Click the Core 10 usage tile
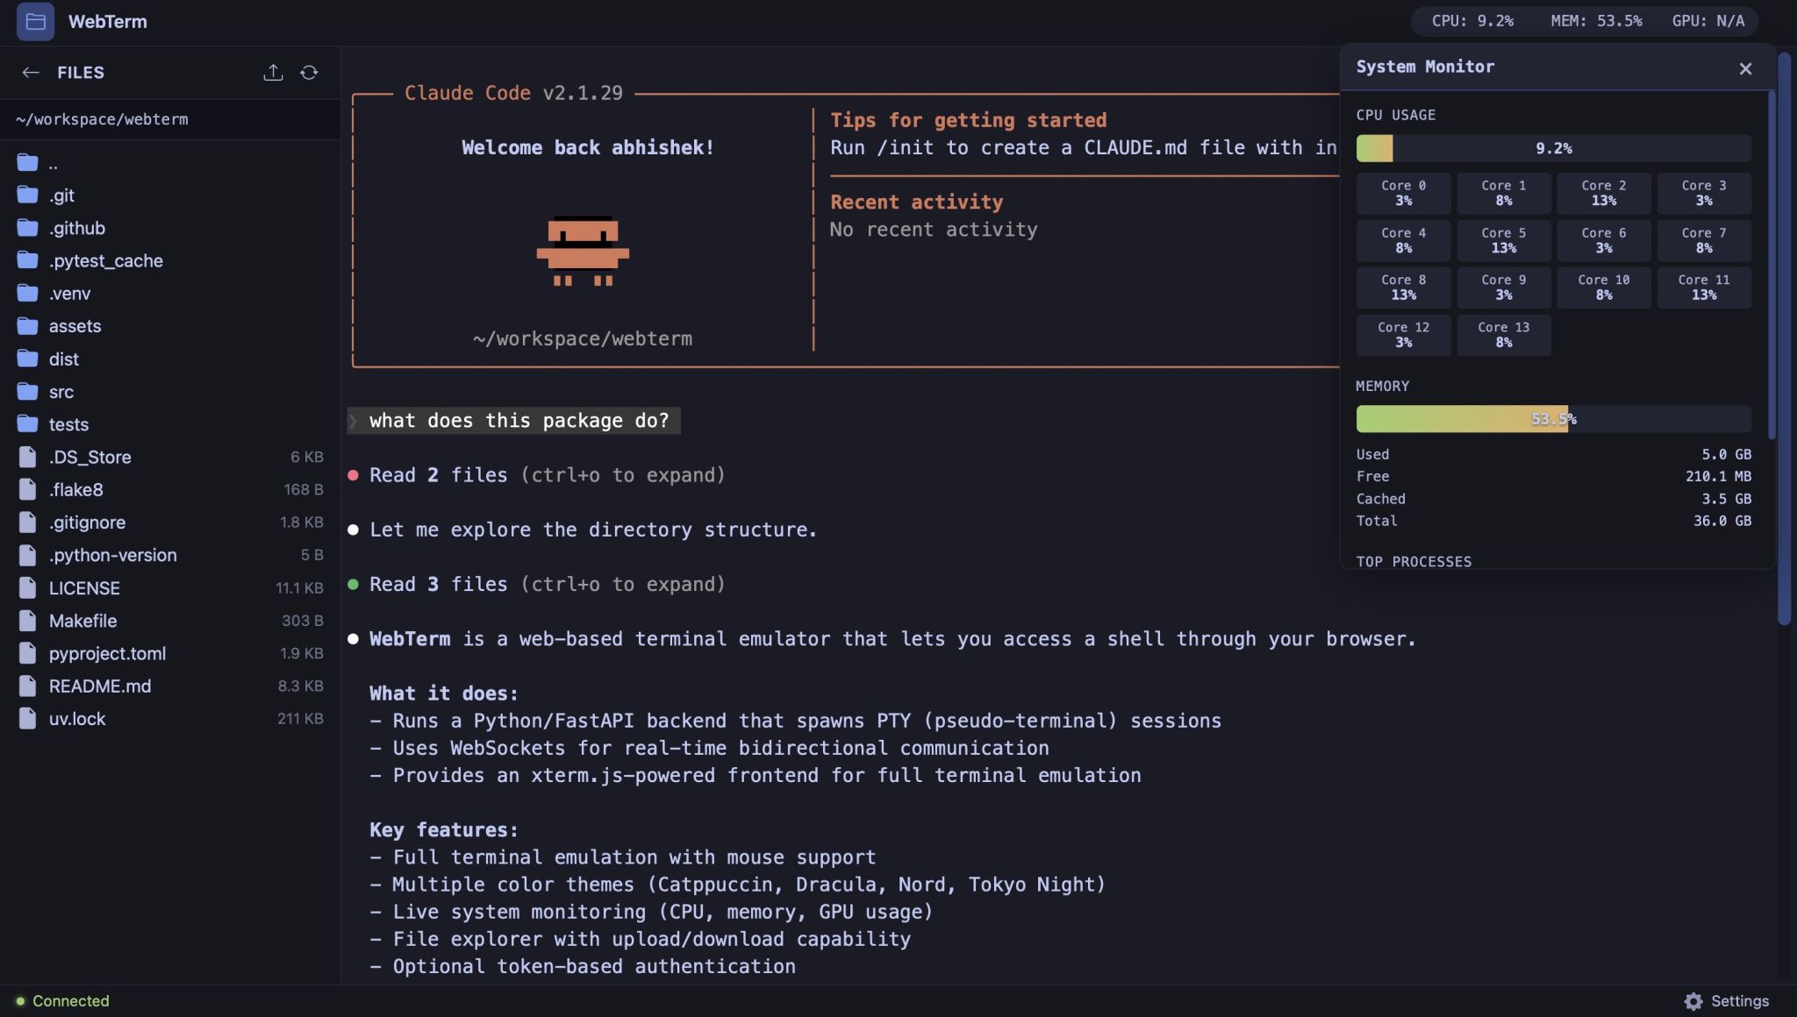Viewport: 1797px width, 1017px height. point(1603,288)
